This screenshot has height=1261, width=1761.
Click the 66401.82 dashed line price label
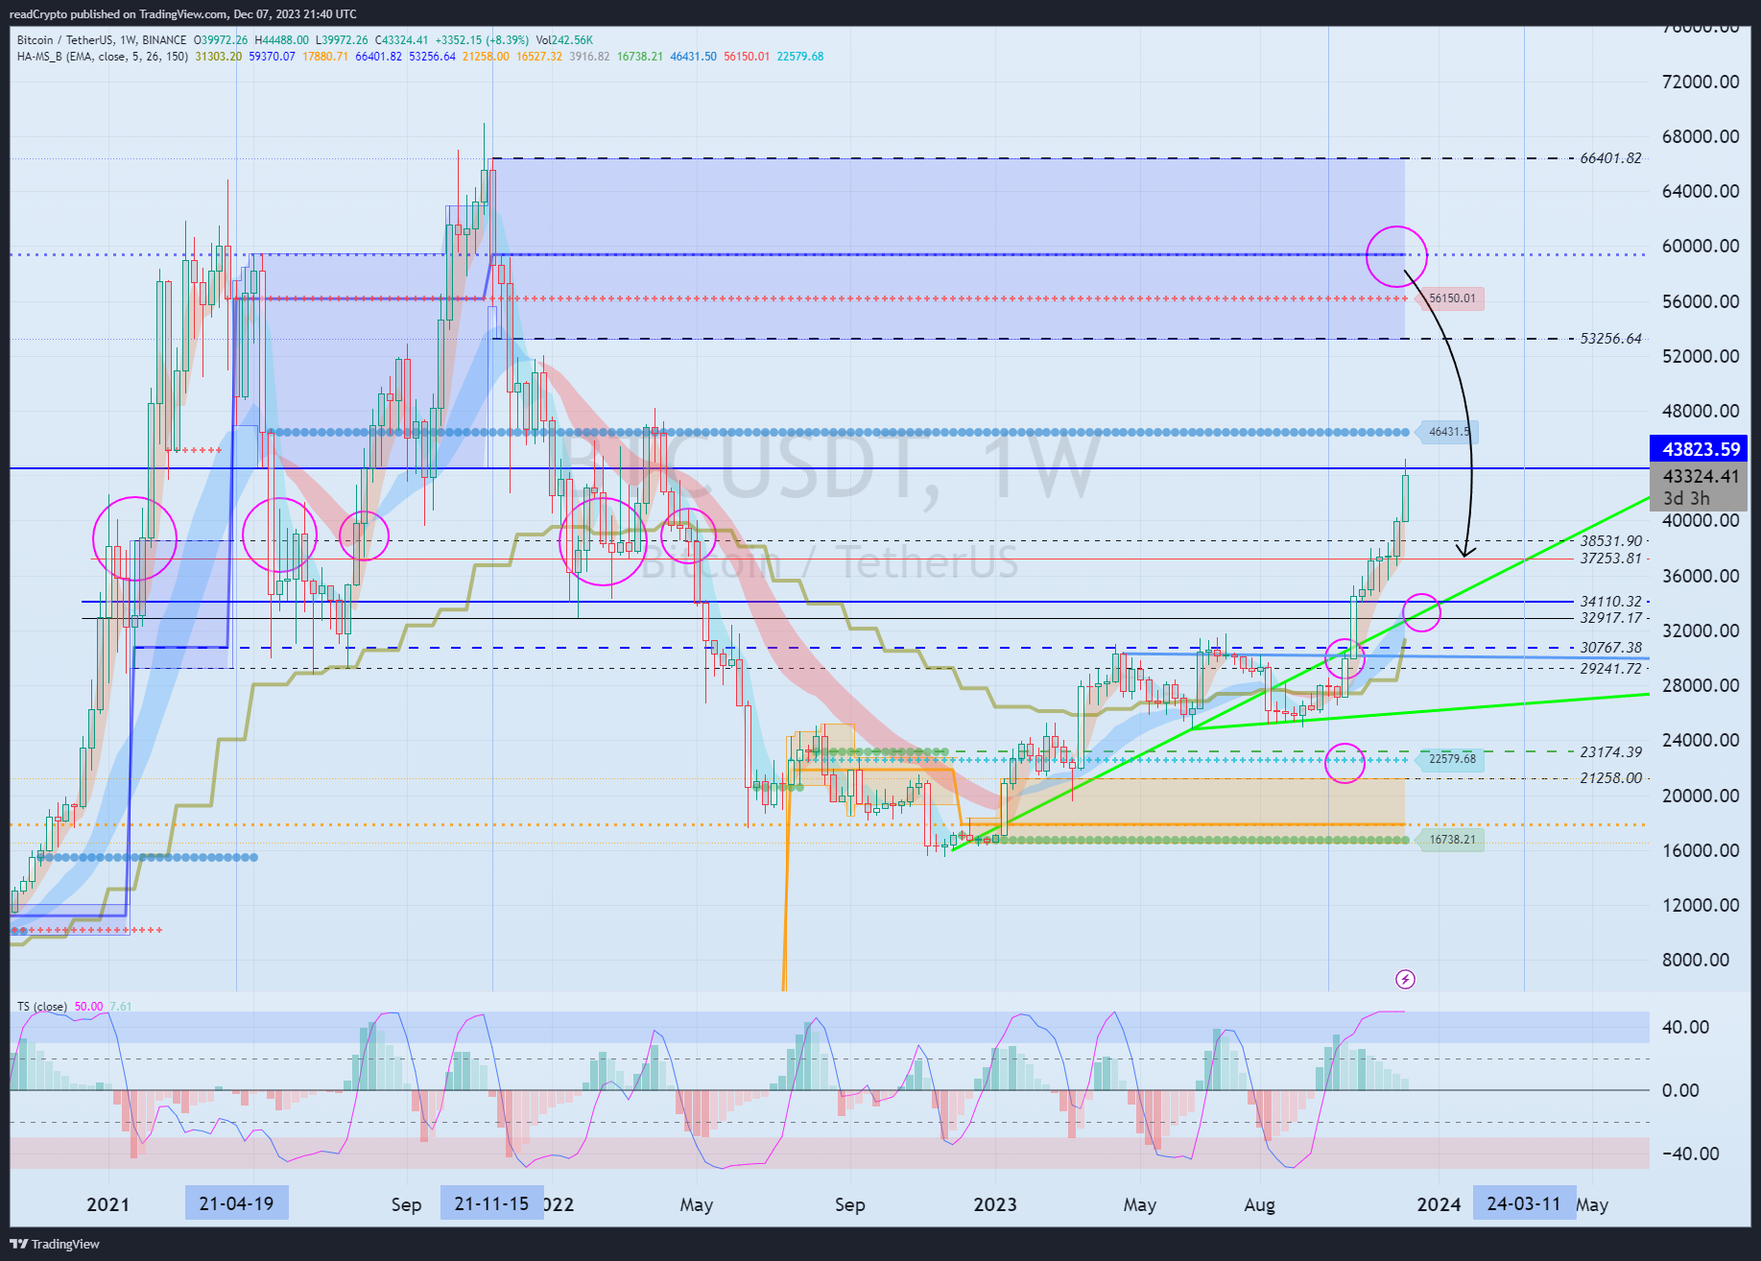coord(1610,158)
